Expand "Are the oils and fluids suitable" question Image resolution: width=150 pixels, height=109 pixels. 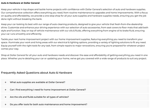39,97
